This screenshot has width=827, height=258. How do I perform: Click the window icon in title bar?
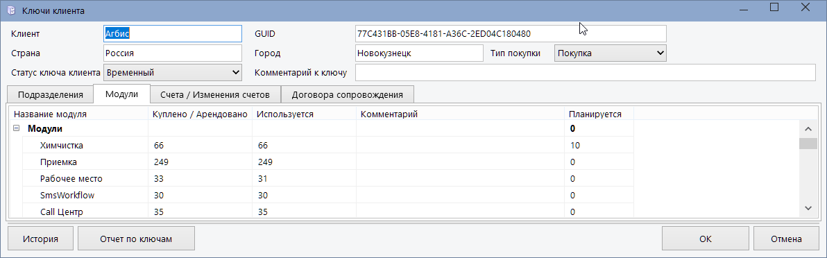coord(10,10)
